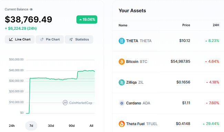Open the Bitcoin BTC asset row
This screenshot has width=224, height=132.
click(x=168, y=62)
